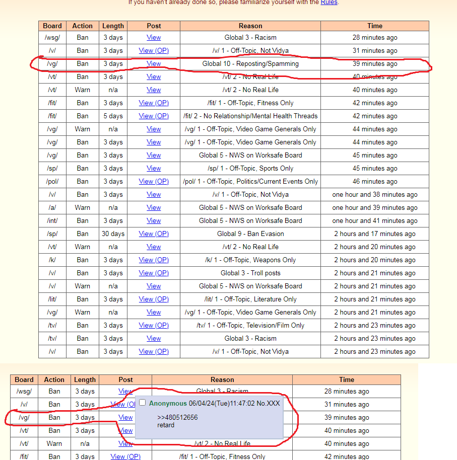The image size is (457, 460).
Task: Click the Board column header, upper table
Action: coord(52,26)
